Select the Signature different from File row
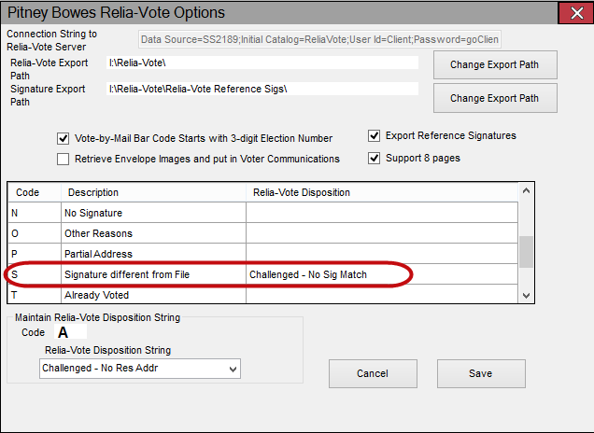 tap(262, 274)
